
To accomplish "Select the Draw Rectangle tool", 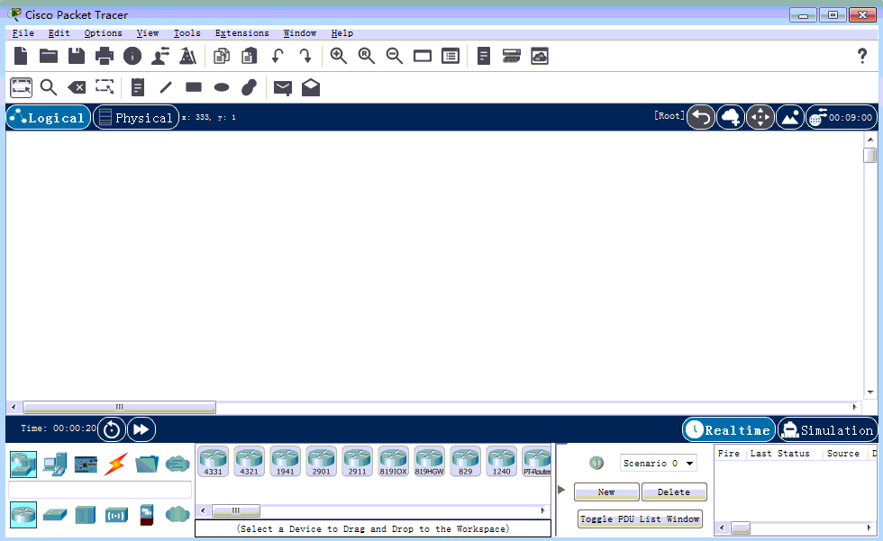I will [194, 87].
